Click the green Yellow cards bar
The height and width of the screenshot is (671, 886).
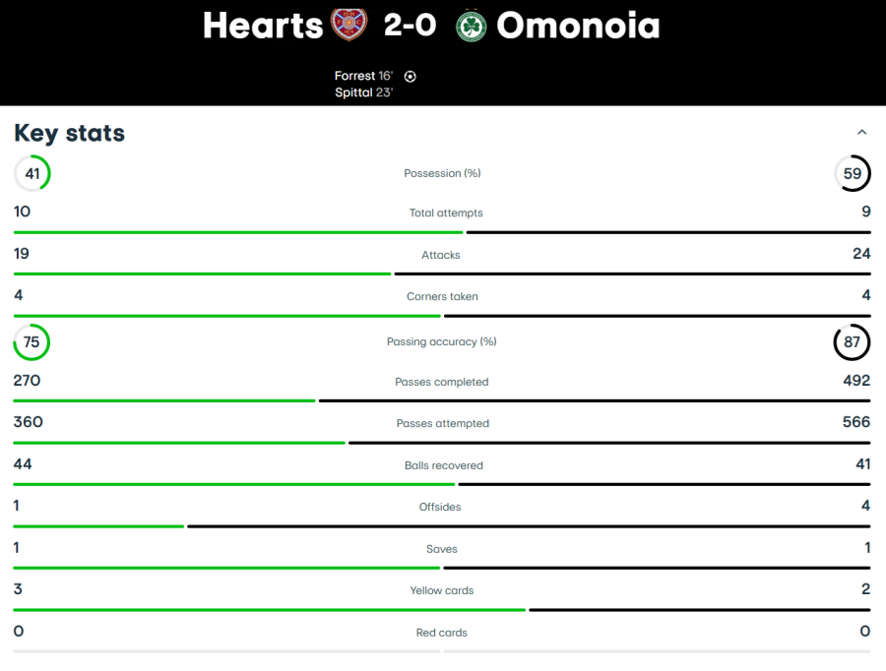[x=270, y=610]
